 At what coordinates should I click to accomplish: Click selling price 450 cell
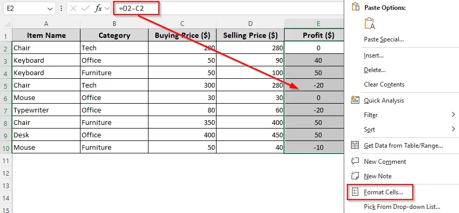[250, 135]
